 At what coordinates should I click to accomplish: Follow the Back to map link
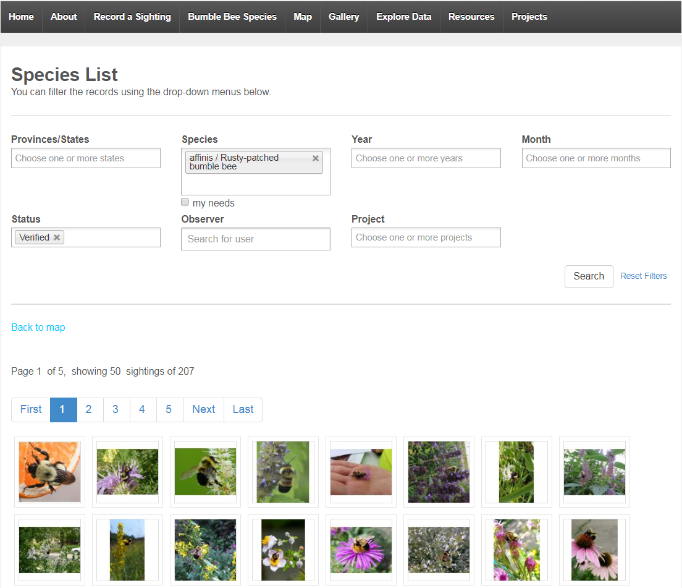(x=38, y=327)
